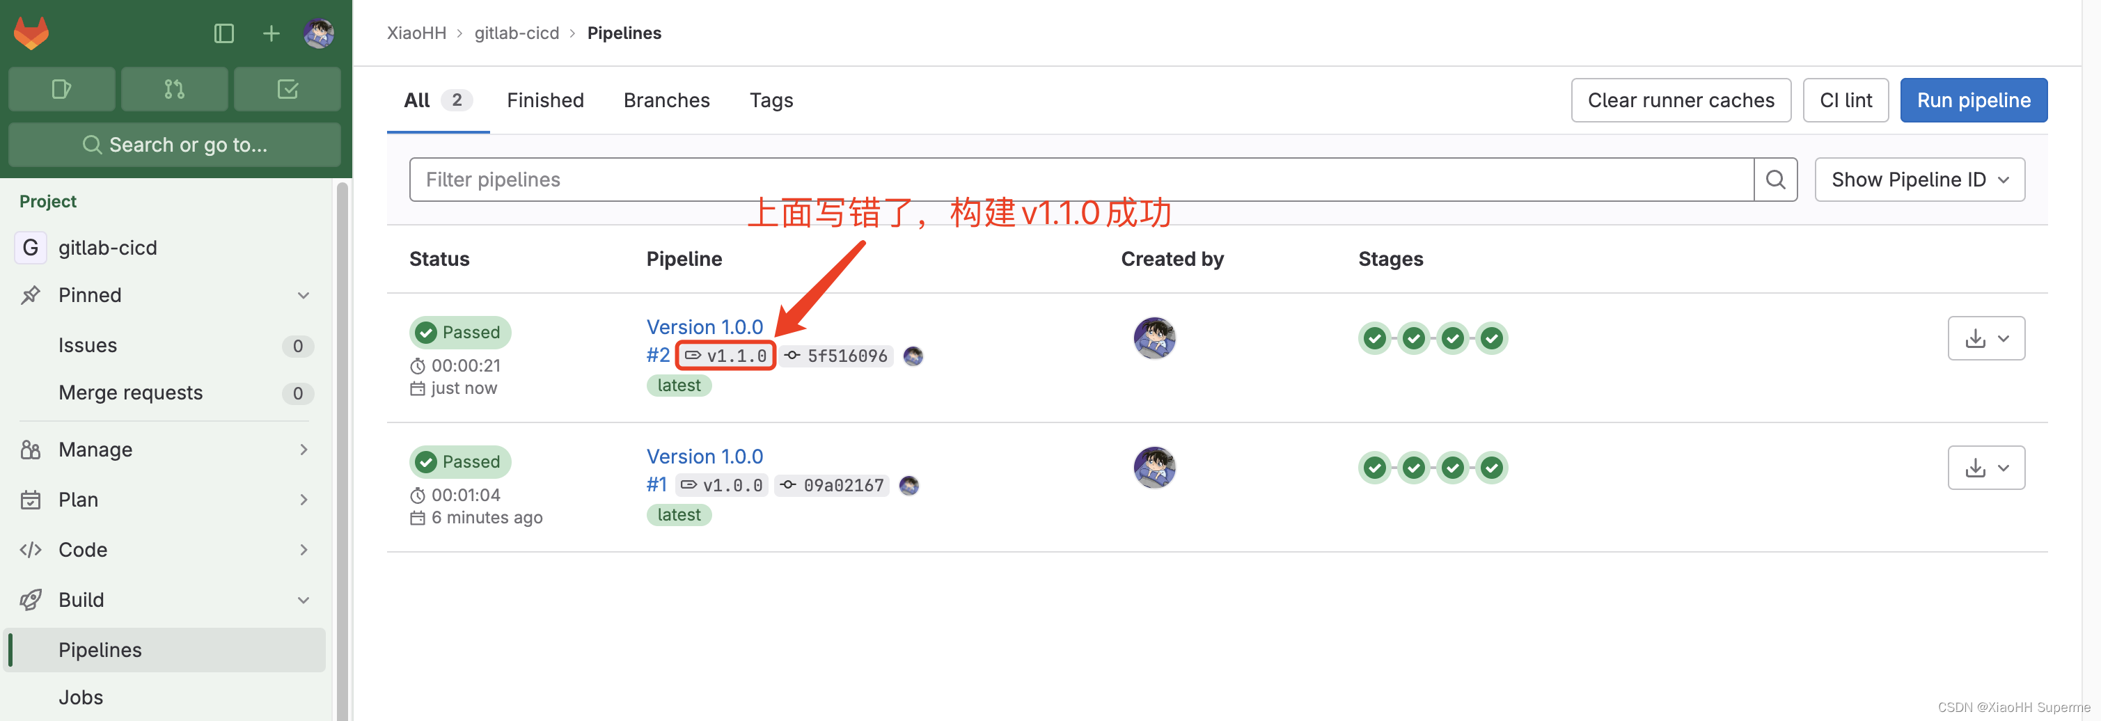Open fourth stage icon of pipeline #1
Image resolution: width=2101 pixels, height=721 pixels.
[1492, 468]
